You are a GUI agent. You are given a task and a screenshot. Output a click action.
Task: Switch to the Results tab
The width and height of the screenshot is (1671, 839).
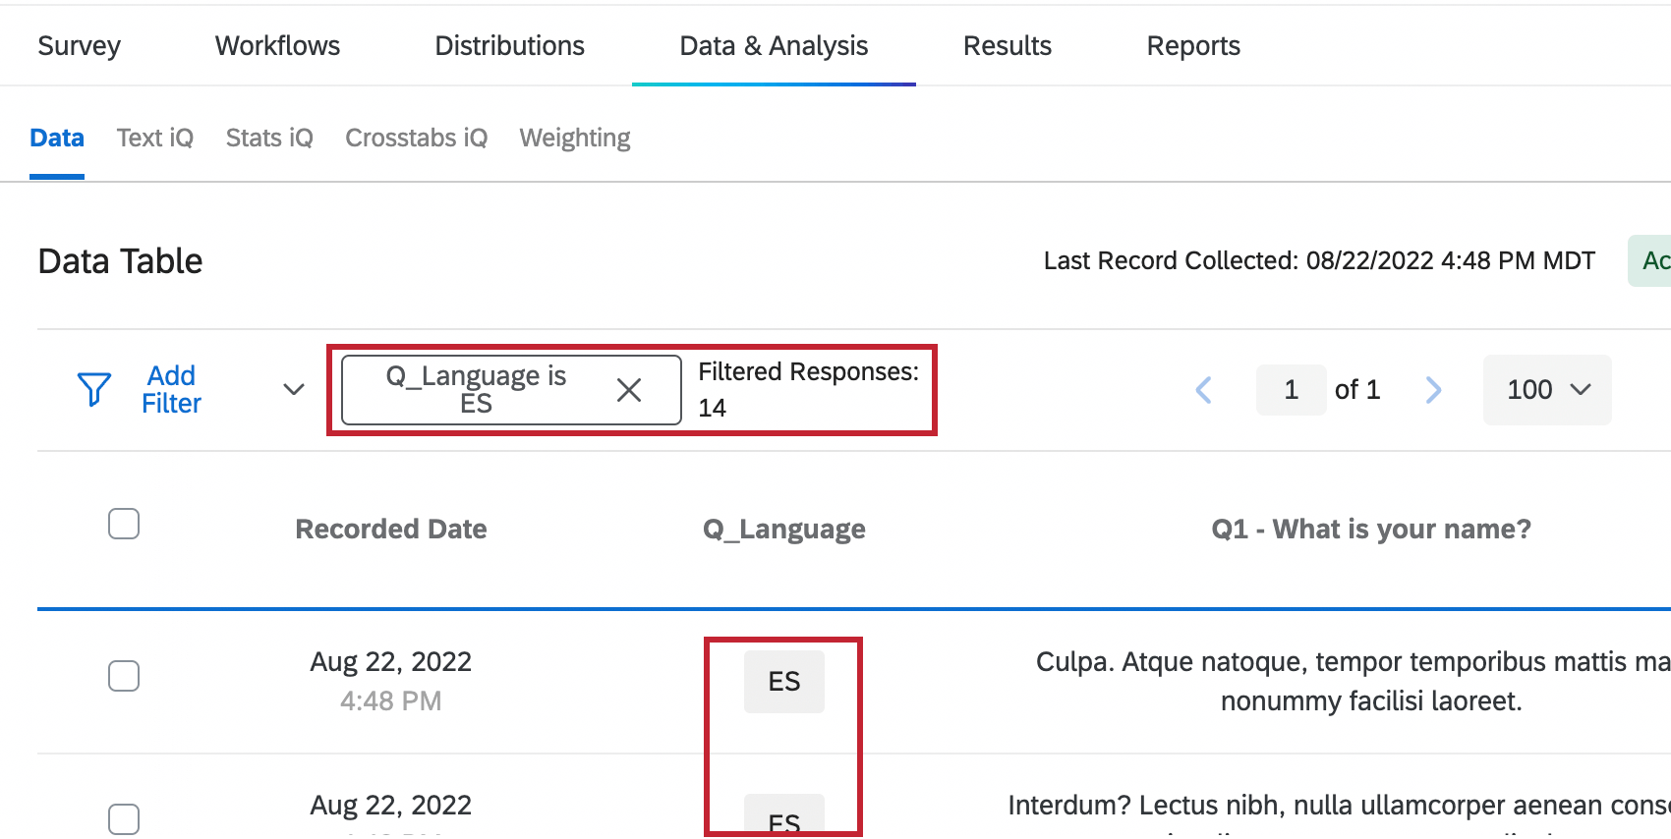pos(1008,45)
